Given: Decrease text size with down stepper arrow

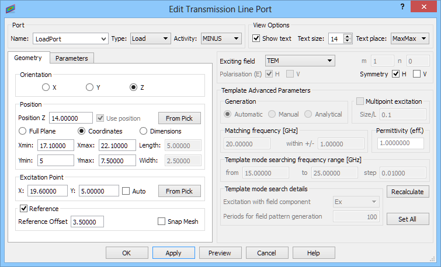Looking at the screenshot, I should coord(348,41).
